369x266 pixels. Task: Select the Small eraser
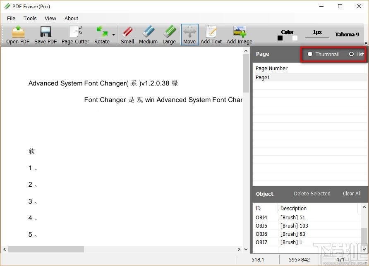(x=127, y=35)
